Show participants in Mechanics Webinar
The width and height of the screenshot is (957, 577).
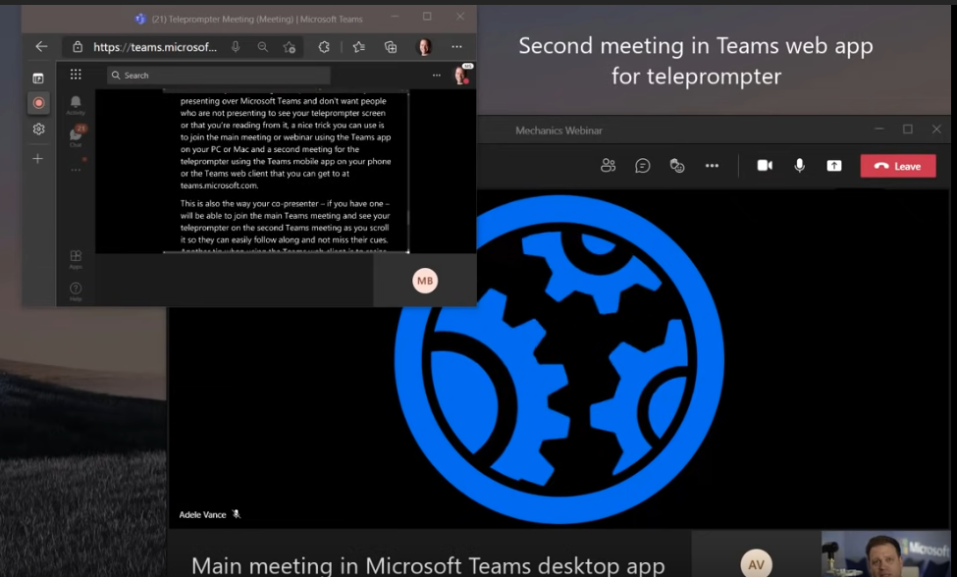tap(608, 166)
